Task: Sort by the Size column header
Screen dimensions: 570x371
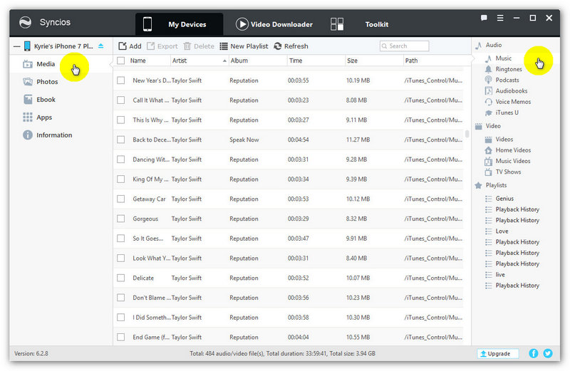Action: pos(352,61)
